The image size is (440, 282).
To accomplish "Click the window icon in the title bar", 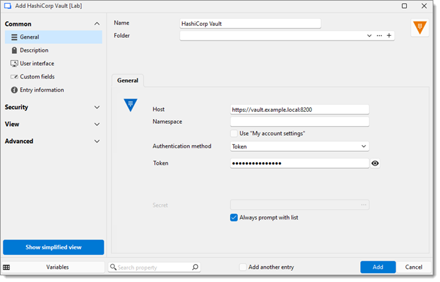I will 7,6.
